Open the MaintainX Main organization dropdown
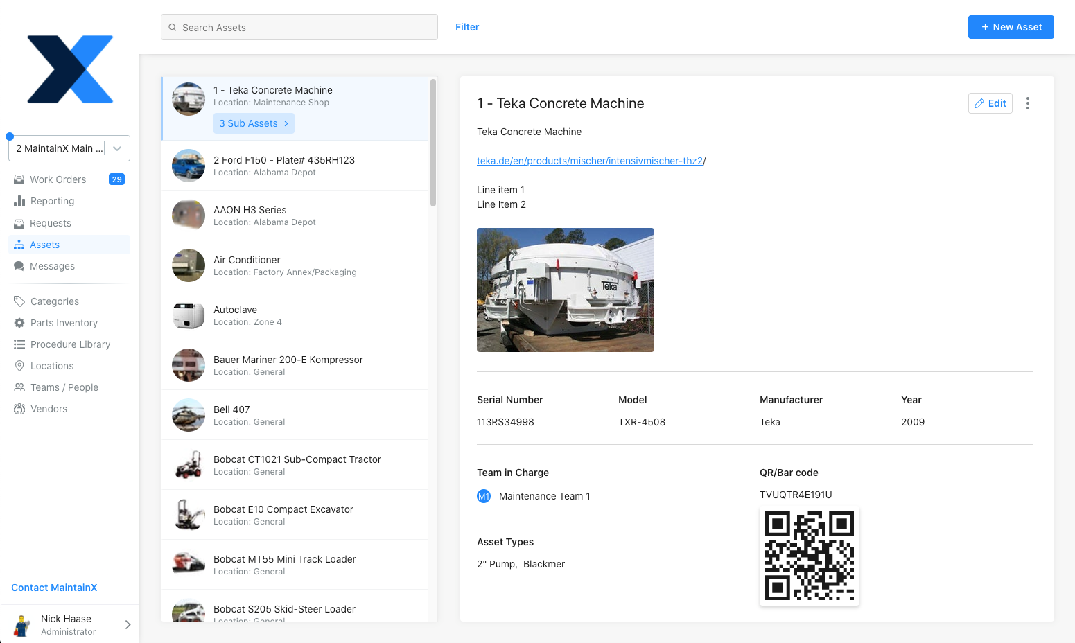This screenshot has width=1075, height=643. [x=69, y=148]
